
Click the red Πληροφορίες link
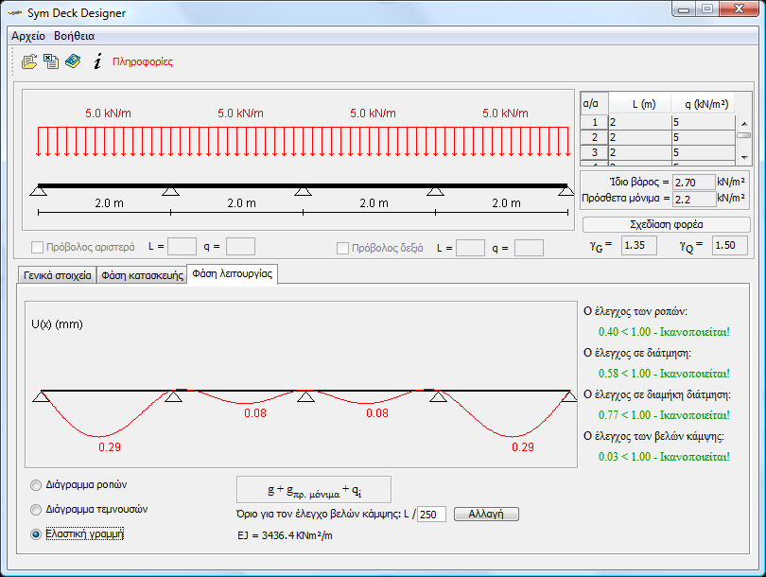142,61
